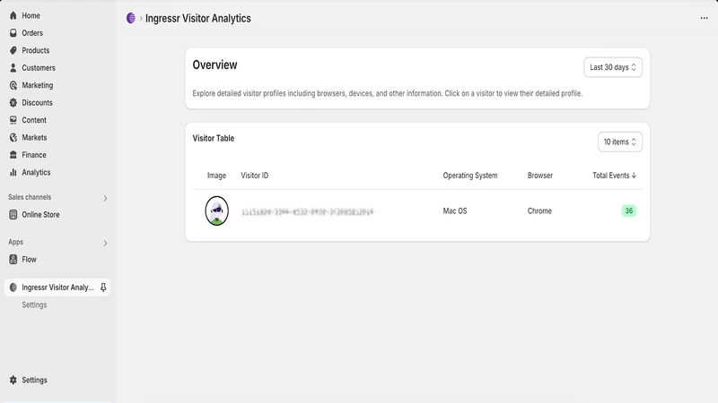This screenshot has width=718, height=403.
Task: Click the blurred Visitor ID value
Action: (x=307, y=211)
